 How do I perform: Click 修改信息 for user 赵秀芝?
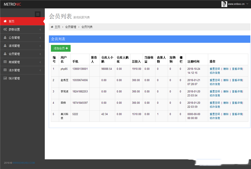coord(215,84)
